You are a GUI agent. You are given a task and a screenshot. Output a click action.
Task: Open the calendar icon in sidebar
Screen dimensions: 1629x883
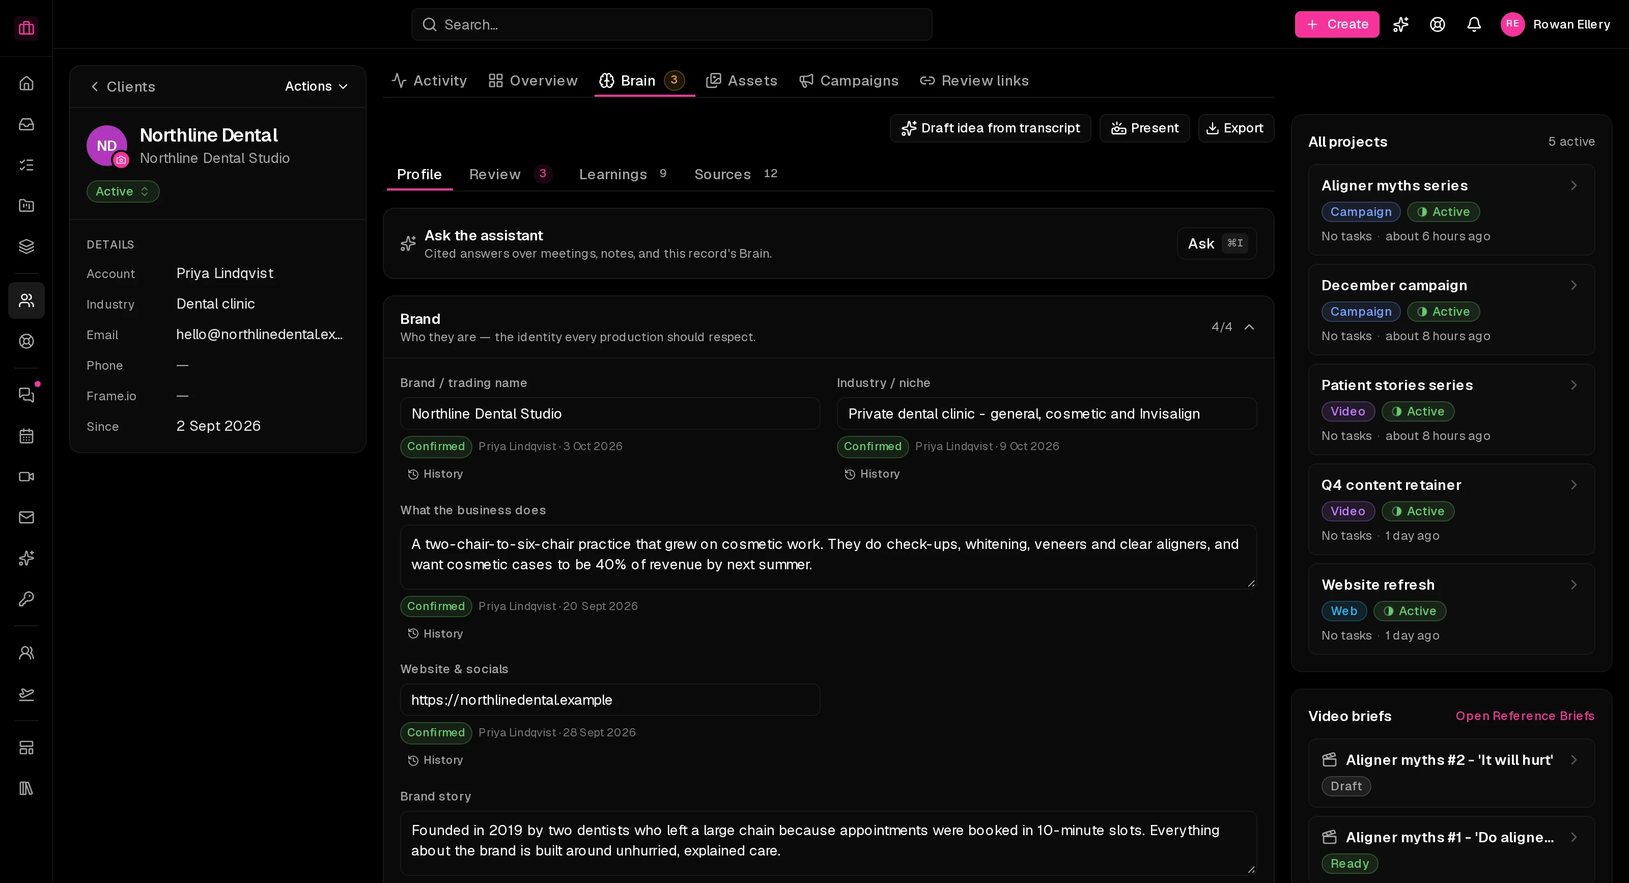26,436
